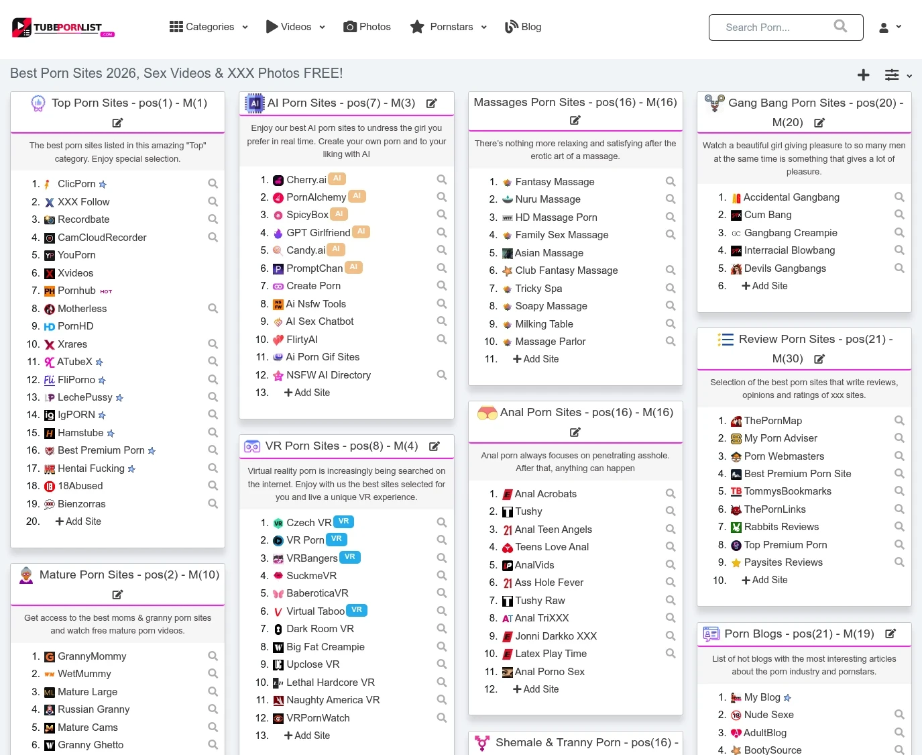This screenshot has height=755, width=922.
Task: Expand the Pornstars dropdown
Action: point(449,27)
